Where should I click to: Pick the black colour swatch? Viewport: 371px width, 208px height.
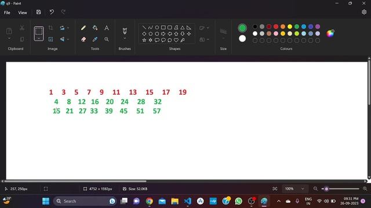point(255,27)
